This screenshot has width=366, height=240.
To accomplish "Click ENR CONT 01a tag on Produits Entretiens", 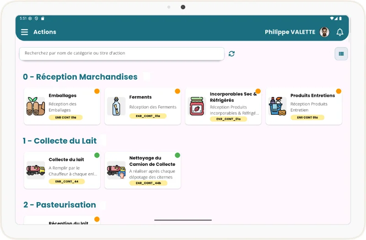I will tap(307, 117).
